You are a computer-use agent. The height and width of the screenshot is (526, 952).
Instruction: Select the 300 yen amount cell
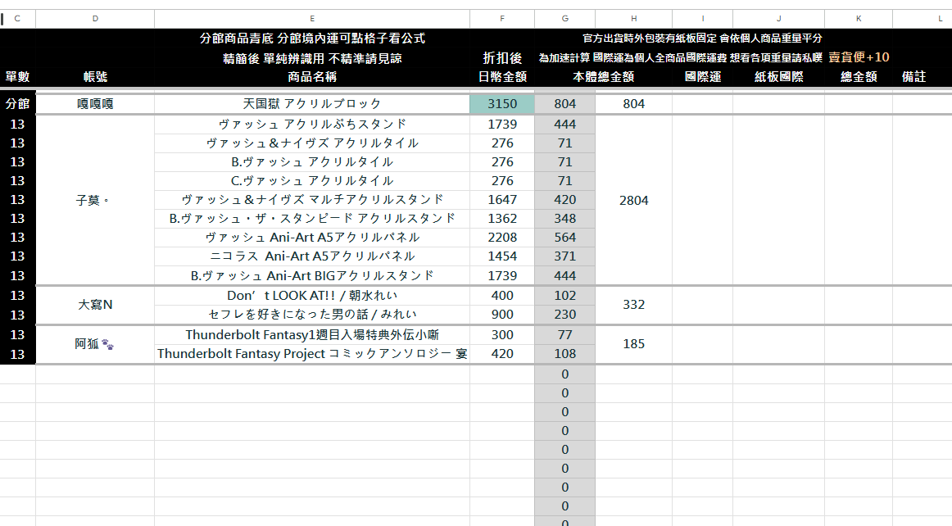pos(502,334)
